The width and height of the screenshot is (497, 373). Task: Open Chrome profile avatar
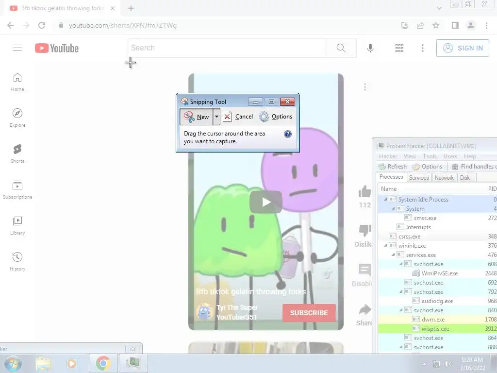(471, 25)
